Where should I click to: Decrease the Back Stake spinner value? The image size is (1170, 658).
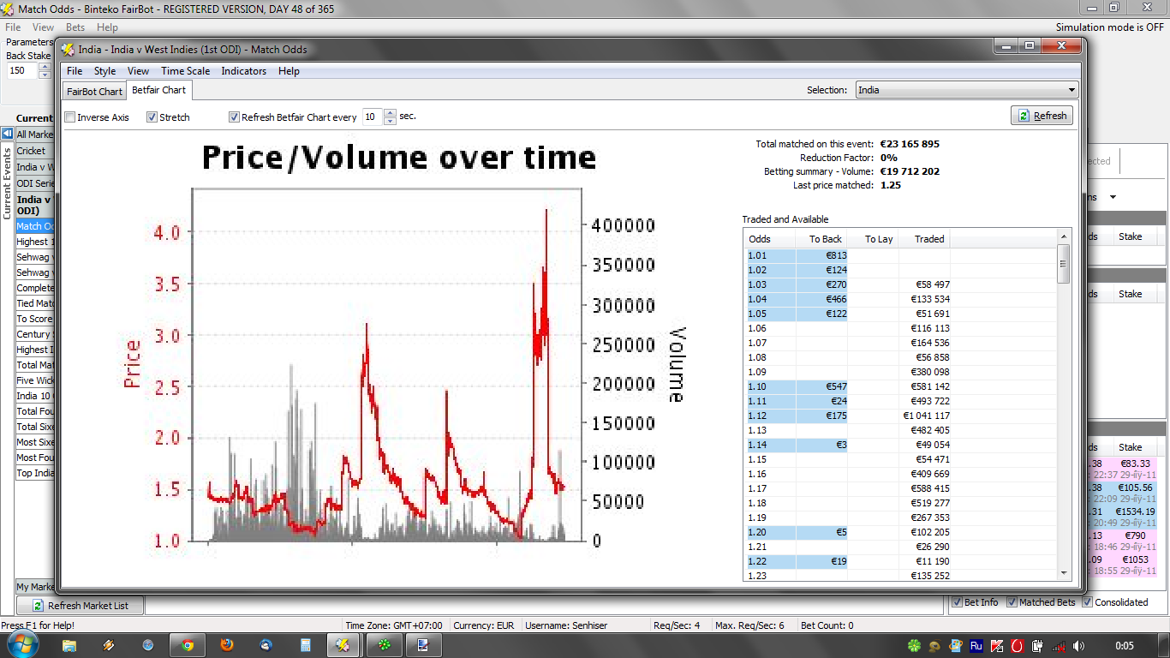pyautogui.click(x=45, y=75)
